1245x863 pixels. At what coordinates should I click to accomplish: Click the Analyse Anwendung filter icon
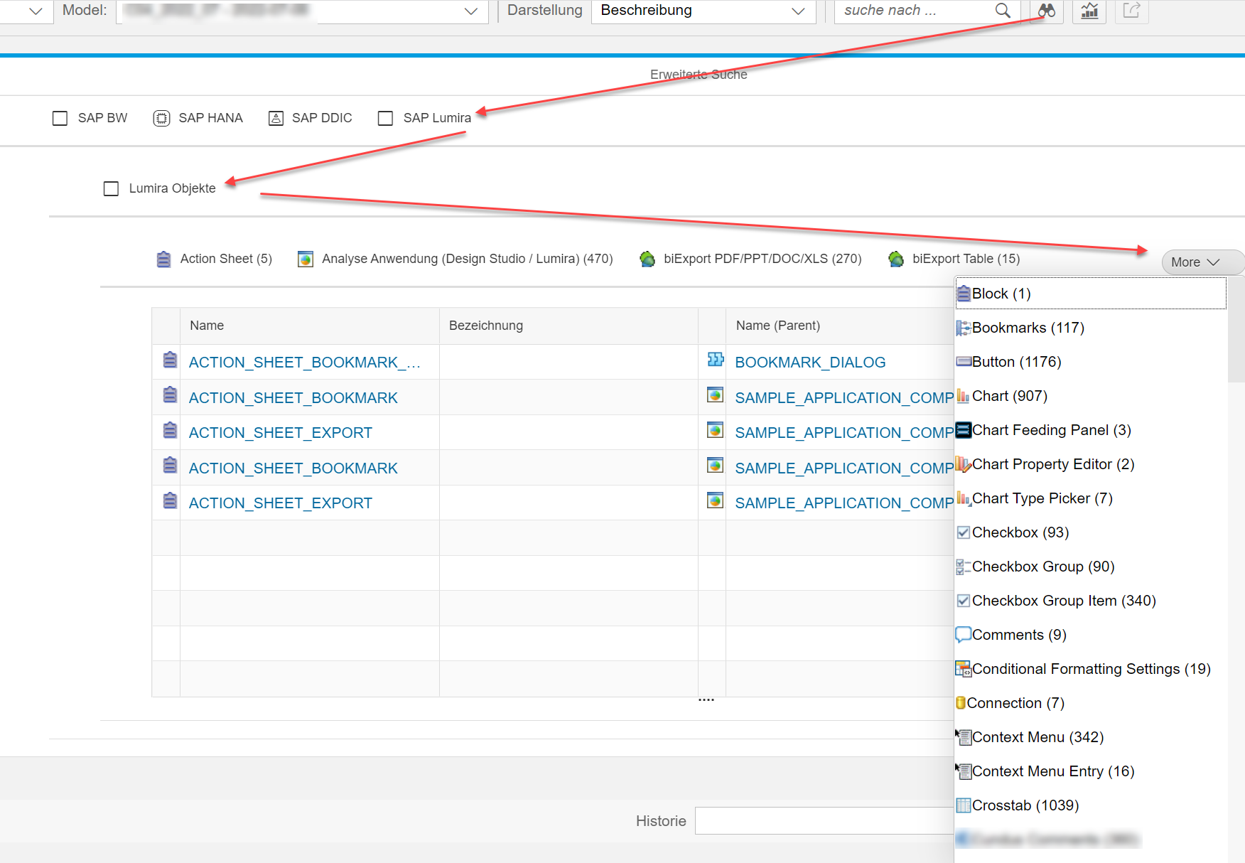coord(306,259)
